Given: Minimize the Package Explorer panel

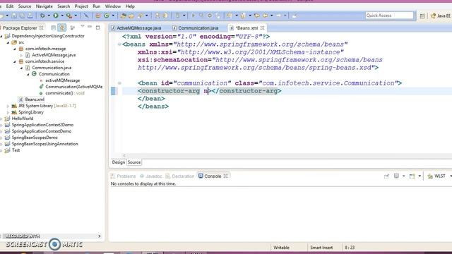Looking at the screenshot, I should (90, 27).
